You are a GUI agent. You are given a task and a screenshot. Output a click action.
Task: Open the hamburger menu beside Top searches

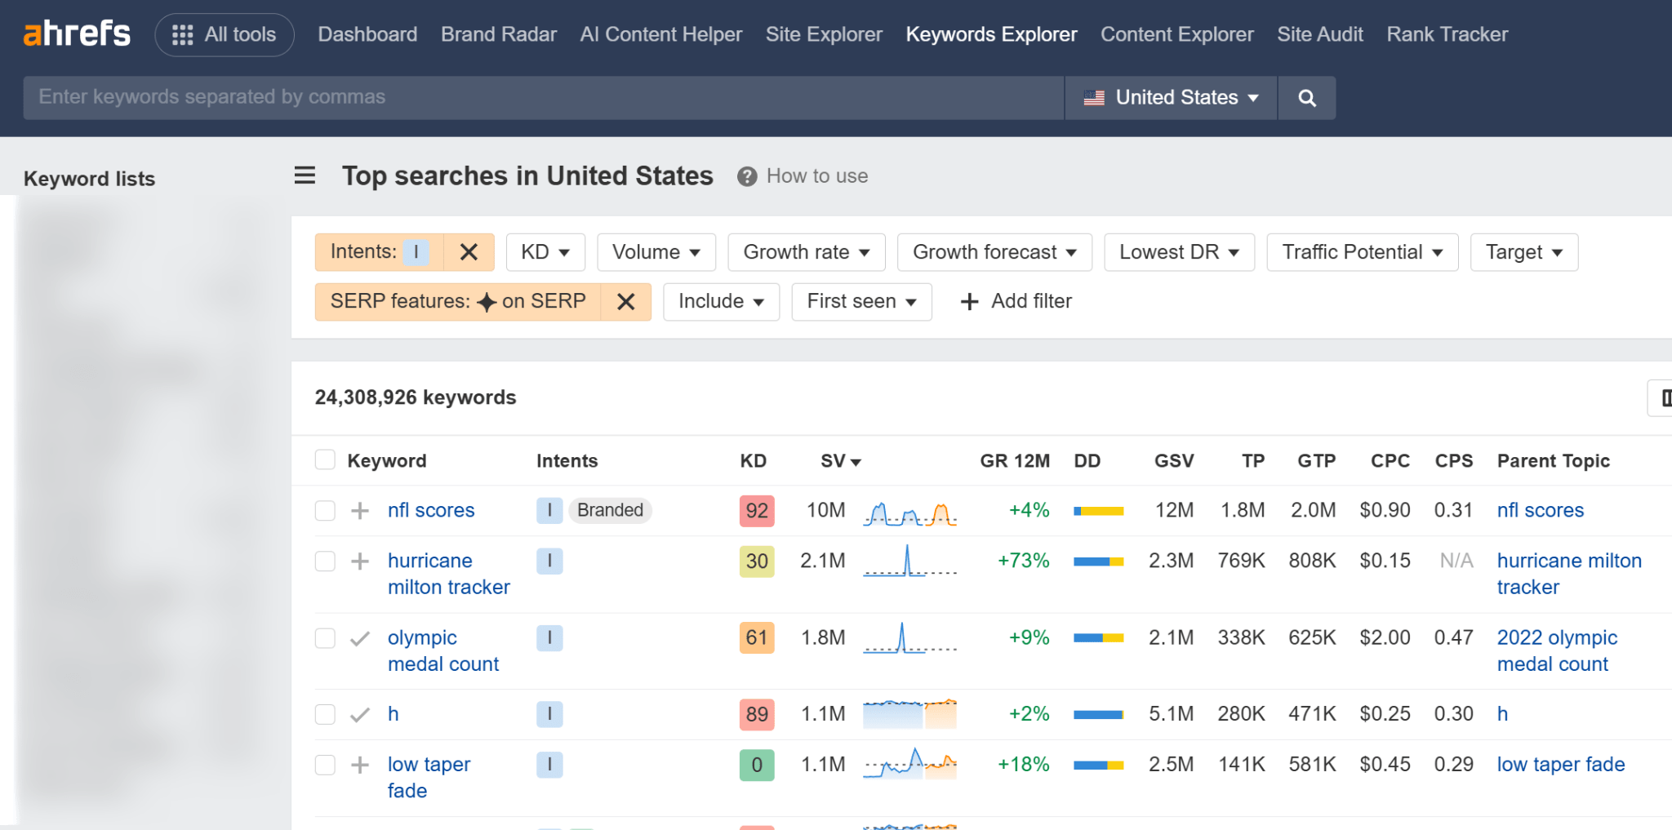304,175
